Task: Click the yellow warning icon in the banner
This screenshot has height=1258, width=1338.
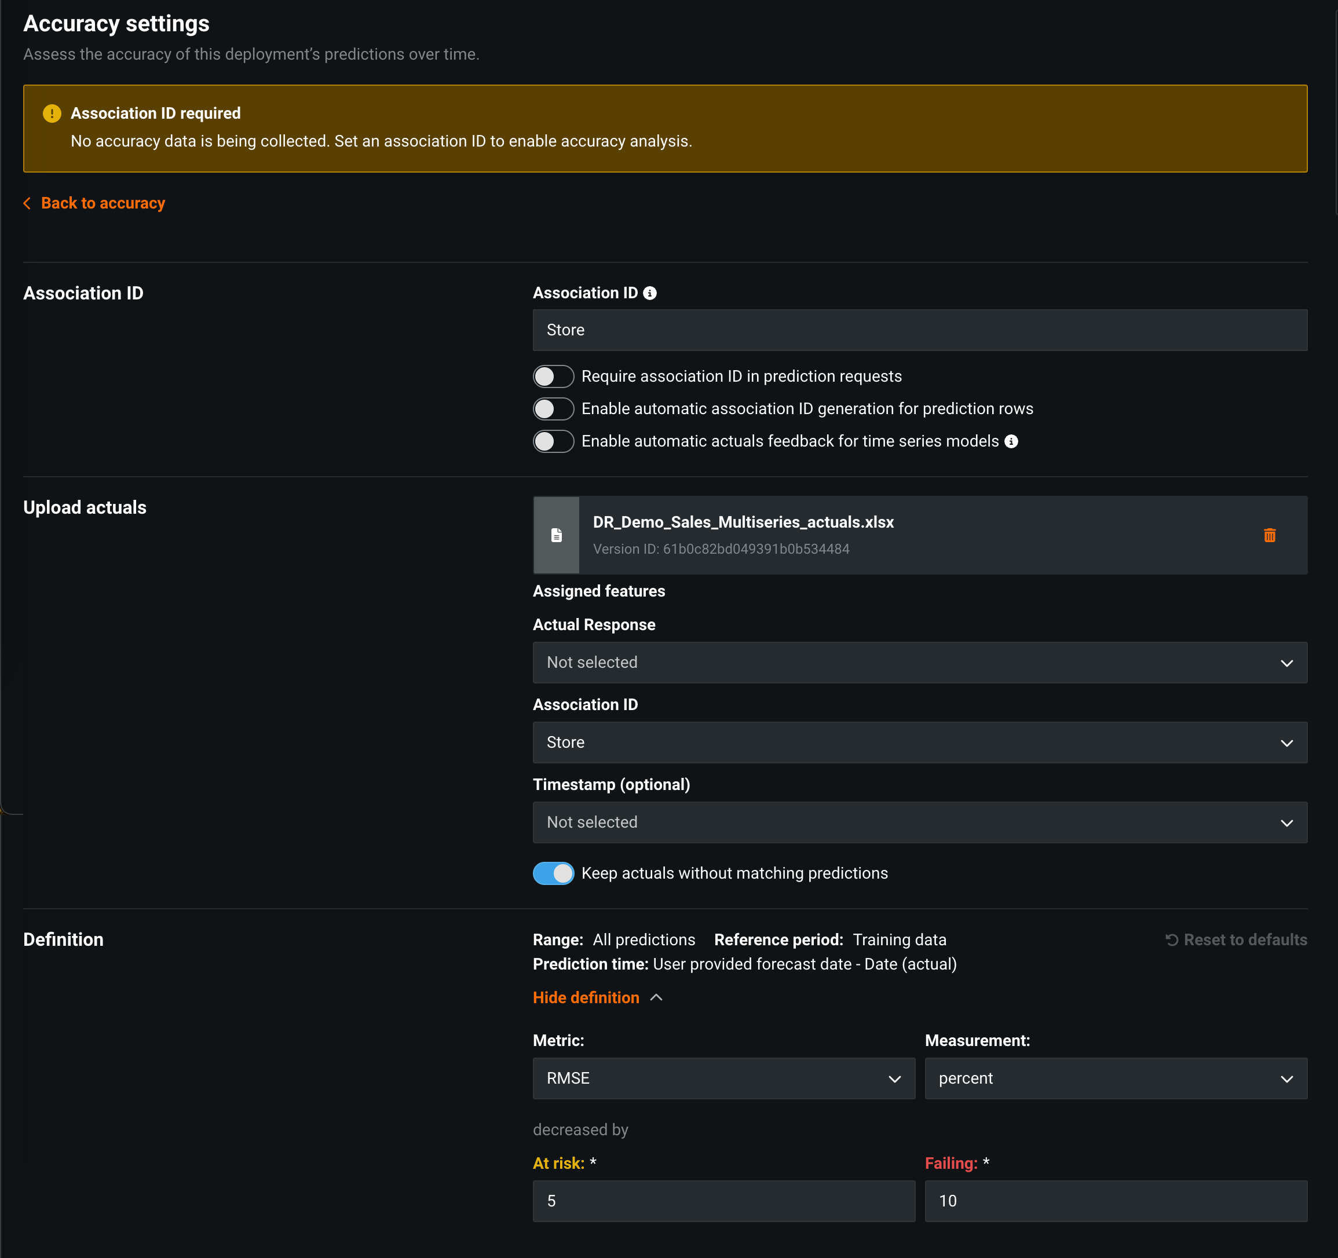Action: tap(52, 114)
